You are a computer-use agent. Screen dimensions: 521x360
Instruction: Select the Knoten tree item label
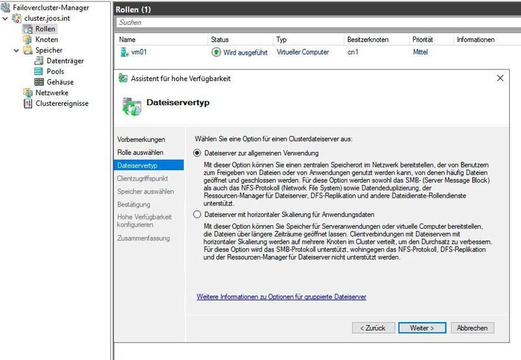pos(46,40)
